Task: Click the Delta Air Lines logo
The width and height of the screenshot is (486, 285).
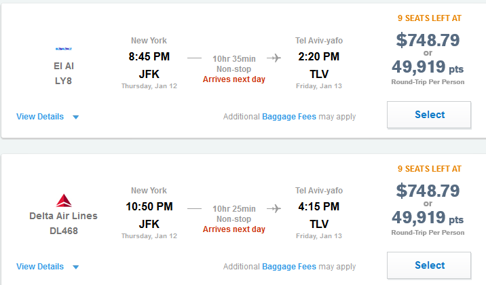Action: pyautogui.click(x=64, y=200)
